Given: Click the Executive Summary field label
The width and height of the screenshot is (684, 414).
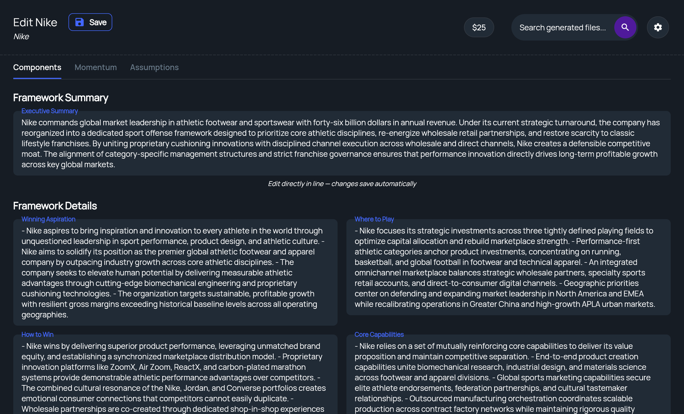Looking at the screenshot, I should coord(50,111).
